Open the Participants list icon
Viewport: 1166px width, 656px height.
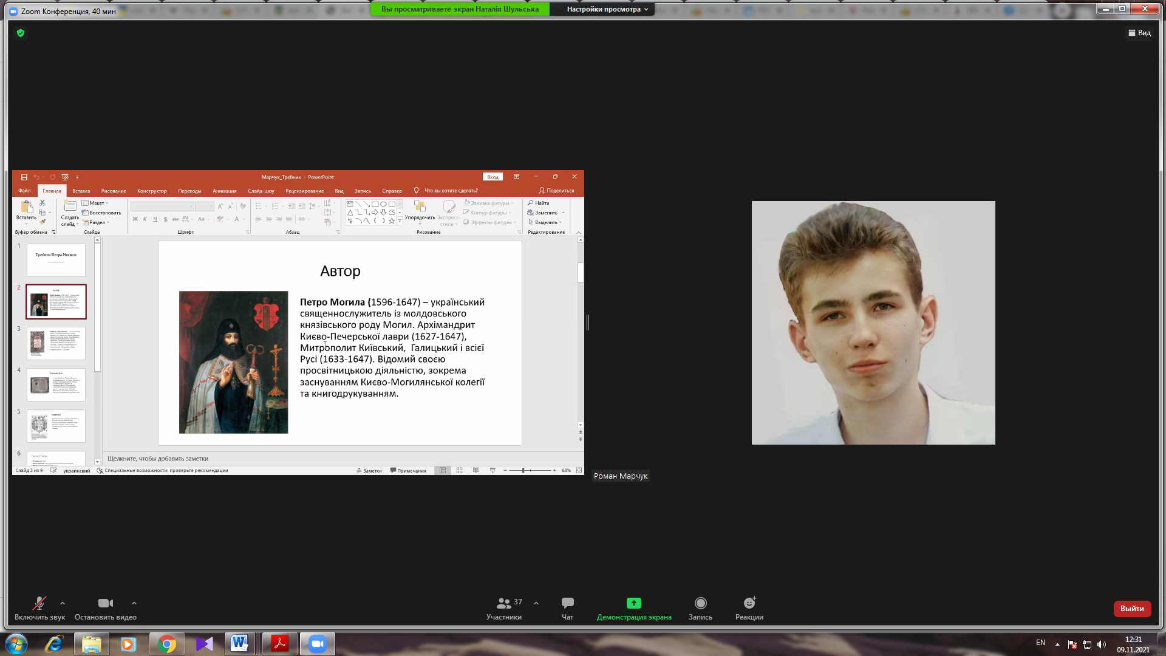coord(503,603)
